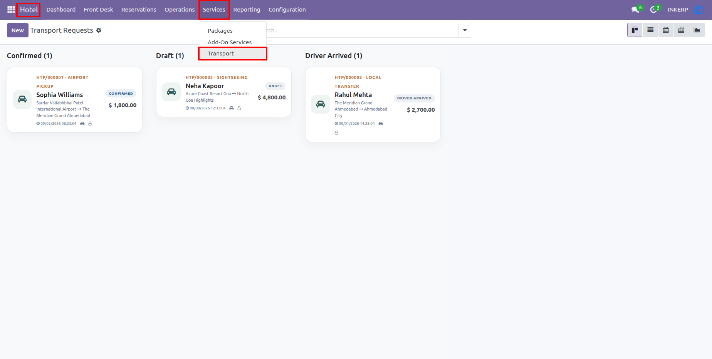Go to Hotel app home
The width and height of the screenshot is (712, 359).
pyautogui.click(x=29, y=10)
